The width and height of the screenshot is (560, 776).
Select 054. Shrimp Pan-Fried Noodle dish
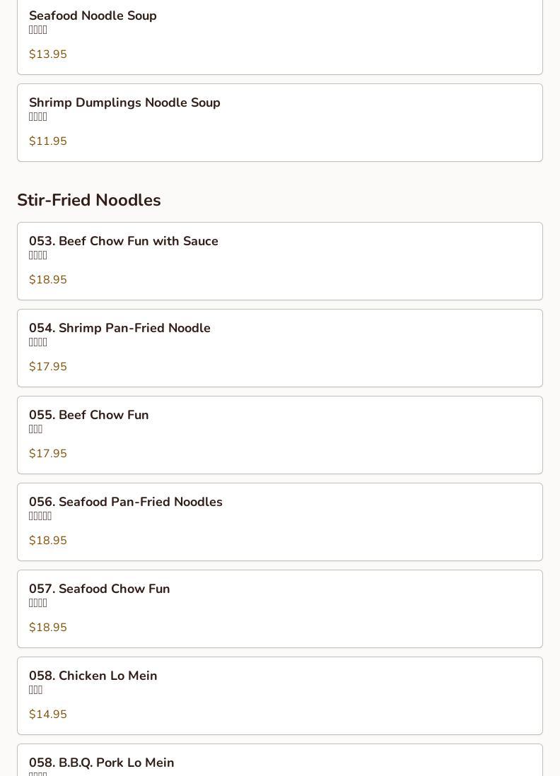click(119, 328)
